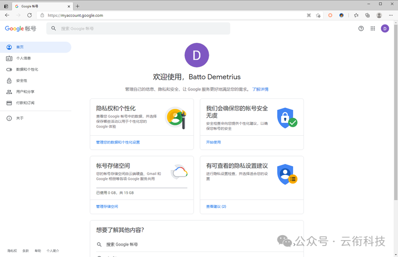Click the 了解详情 link
Screen dimensions: 398x257
click(260, 89)
